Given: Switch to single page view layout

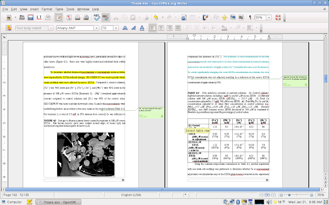Looking at the screenshot, I should (x=262, y=195).
